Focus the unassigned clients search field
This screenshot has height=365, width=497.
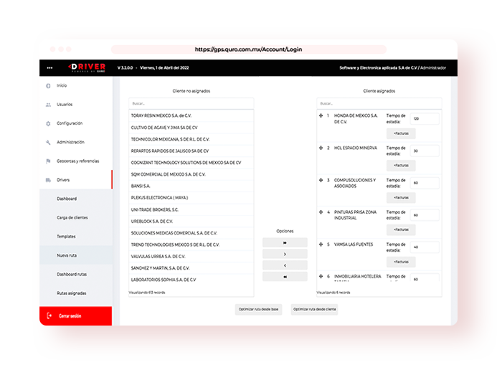191,103
